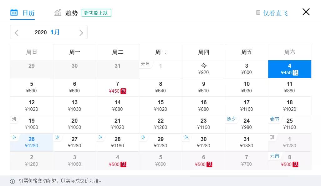This screenshot has height=186, width=321.
Task: Advance to the next month
Action: [81, 32]
